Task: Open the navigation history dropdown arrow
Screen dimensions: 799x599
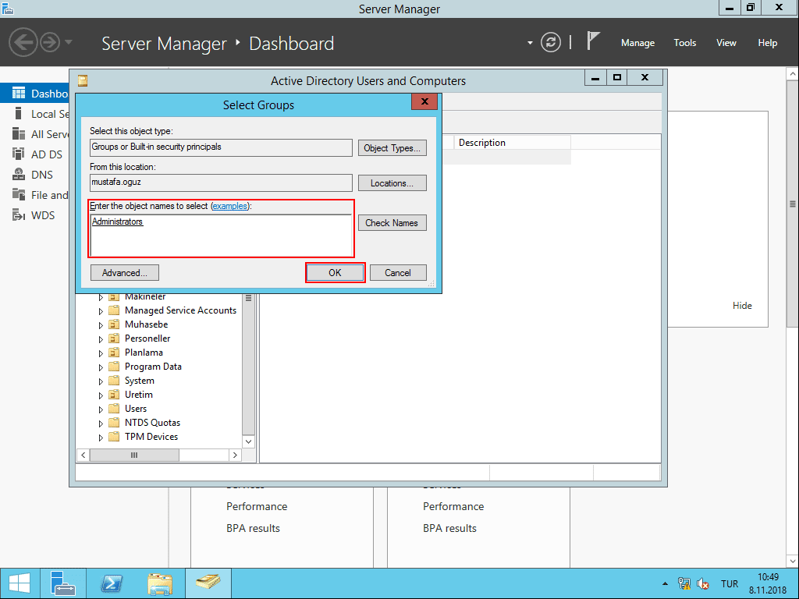Action: [69, 42]
